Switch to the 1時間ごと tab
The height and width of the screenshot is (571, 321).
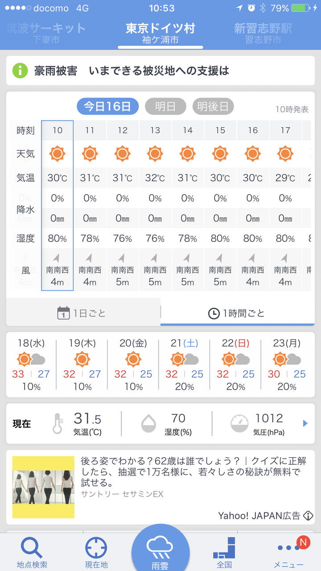[237, 313]
